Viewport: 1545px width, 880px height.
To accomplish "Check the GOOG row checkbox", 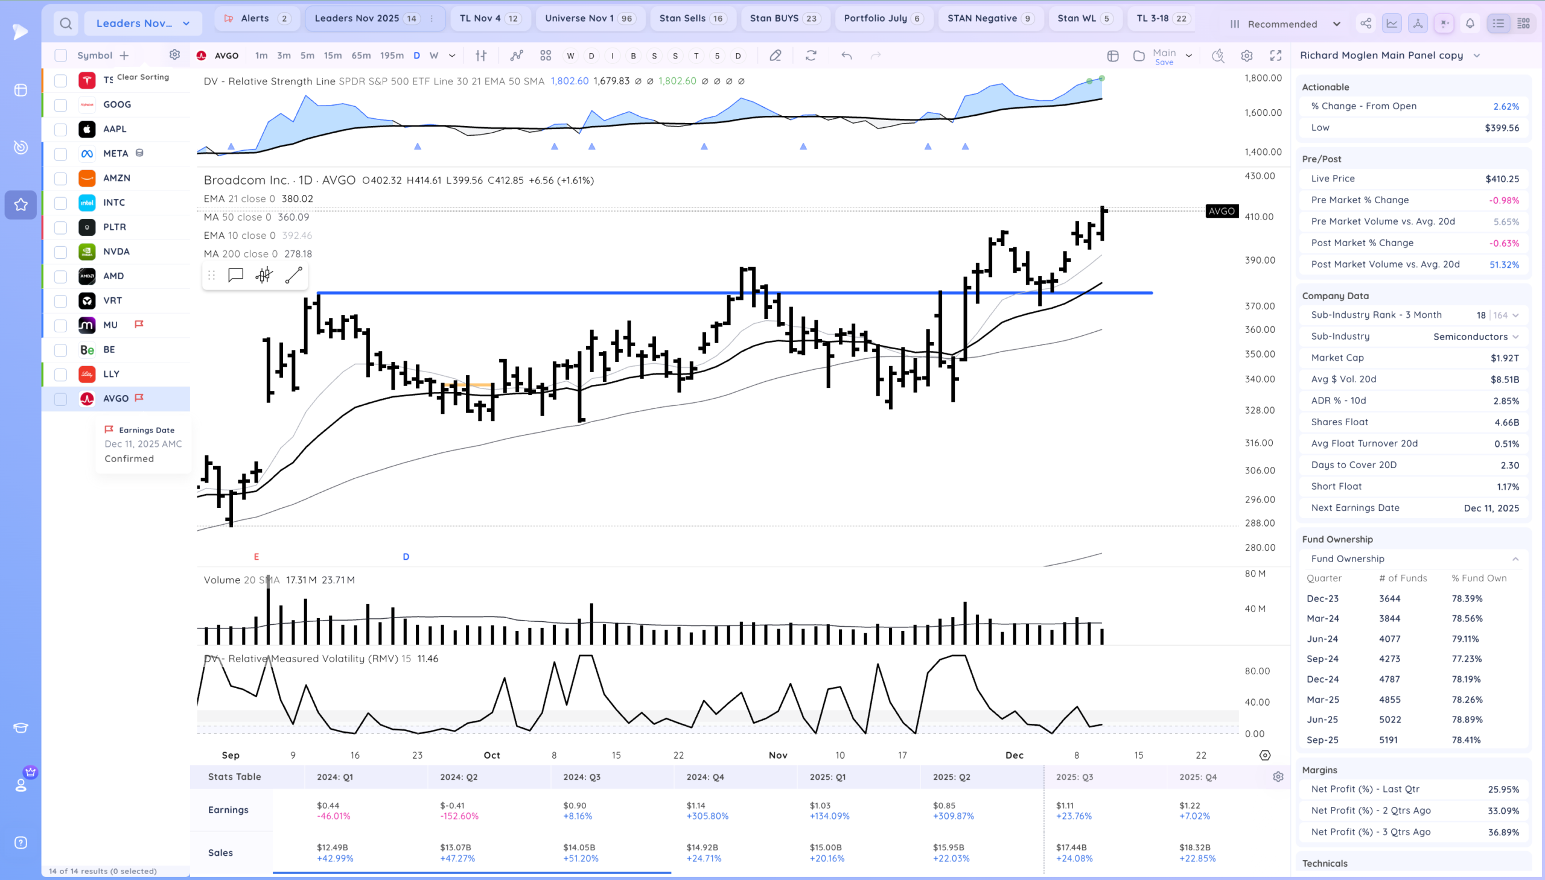I will [x=60, y=105].
